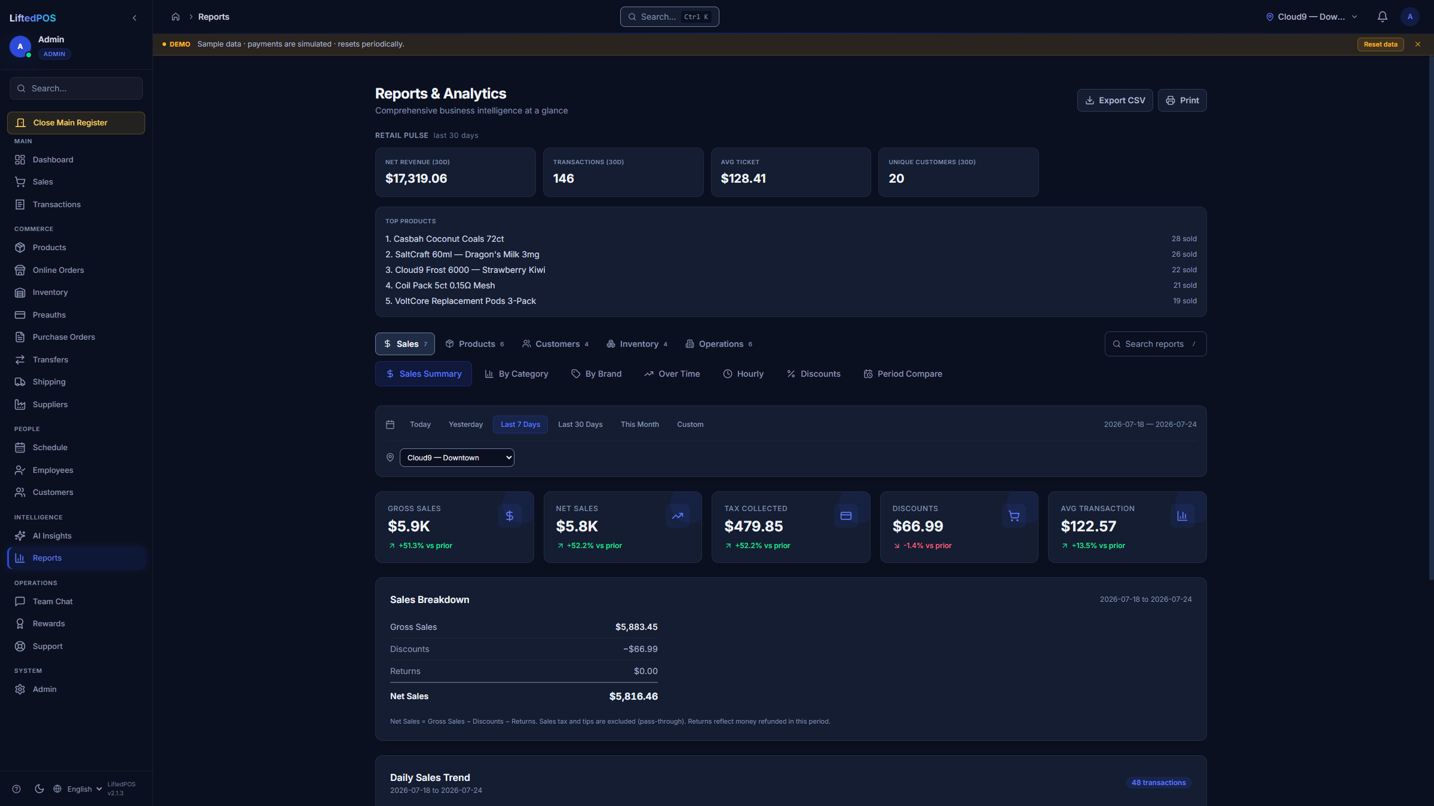Select the Last 7 Days range
Screen dimensions: 1434x806
[520, 424]
